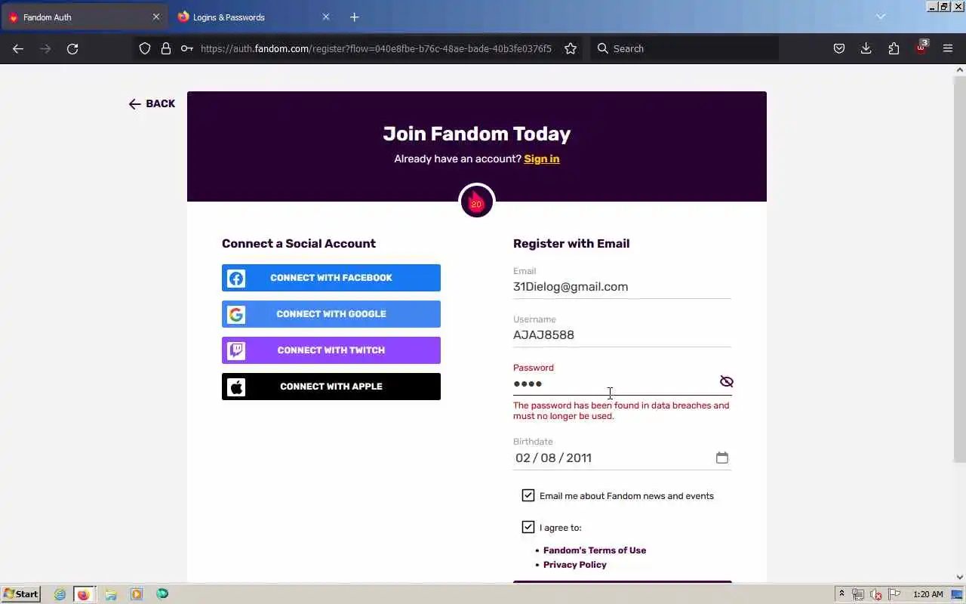Screen dimensions: 966x604
Task: Click the Register with Email heading
Action: (571, 243)
